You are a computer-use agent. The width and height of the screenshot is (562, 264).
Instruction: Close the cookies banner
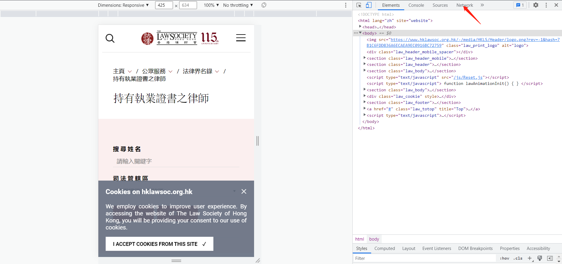click(x=244, y=191)
